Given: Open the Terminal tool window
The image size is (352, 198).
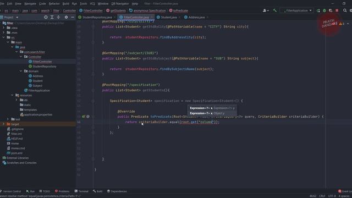Looking at the screenshot, I should pos(81,191).
